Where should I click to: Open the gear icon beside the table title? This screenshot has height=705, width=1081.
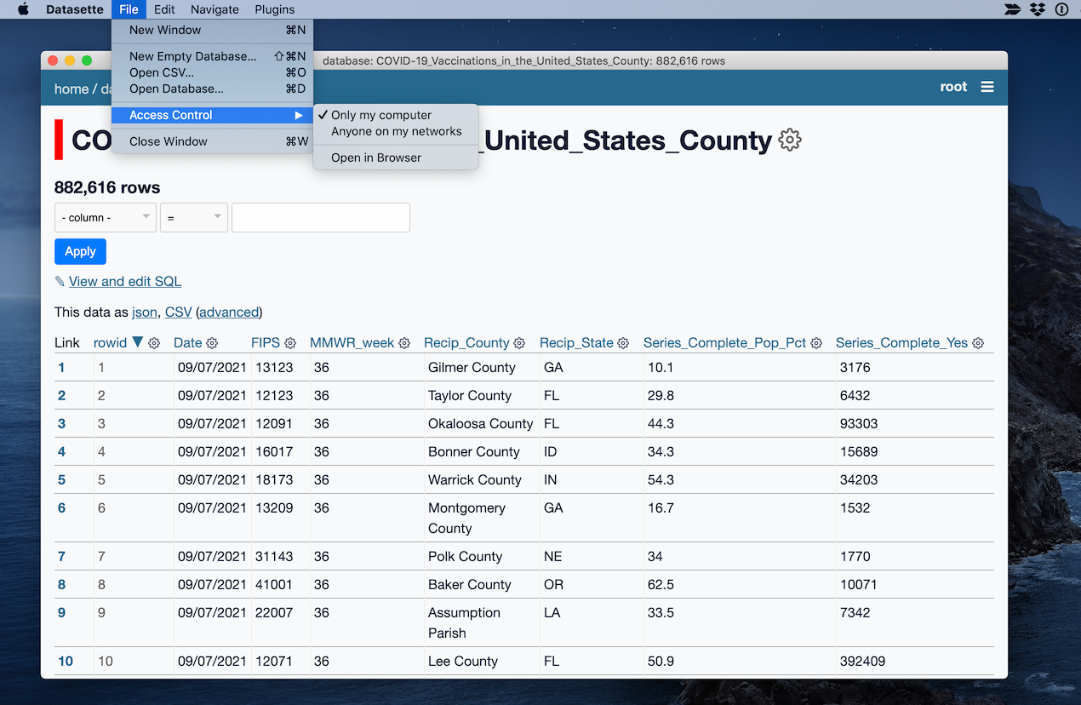click(x=790, y=140)
